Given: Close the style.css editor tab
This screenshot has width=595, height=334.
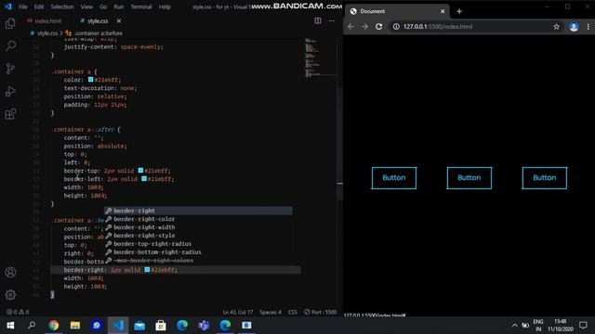Looking at the screenshot, I should point(119,20).
